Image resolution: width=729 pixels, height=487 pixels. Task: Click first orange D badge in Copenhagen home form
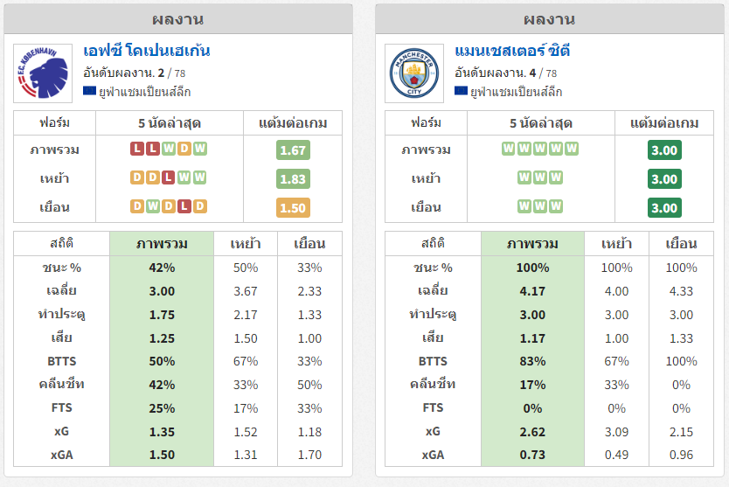[x=136, y=177]
